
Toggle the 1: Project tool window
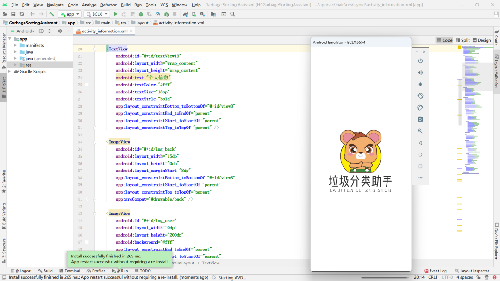[4, 87]
